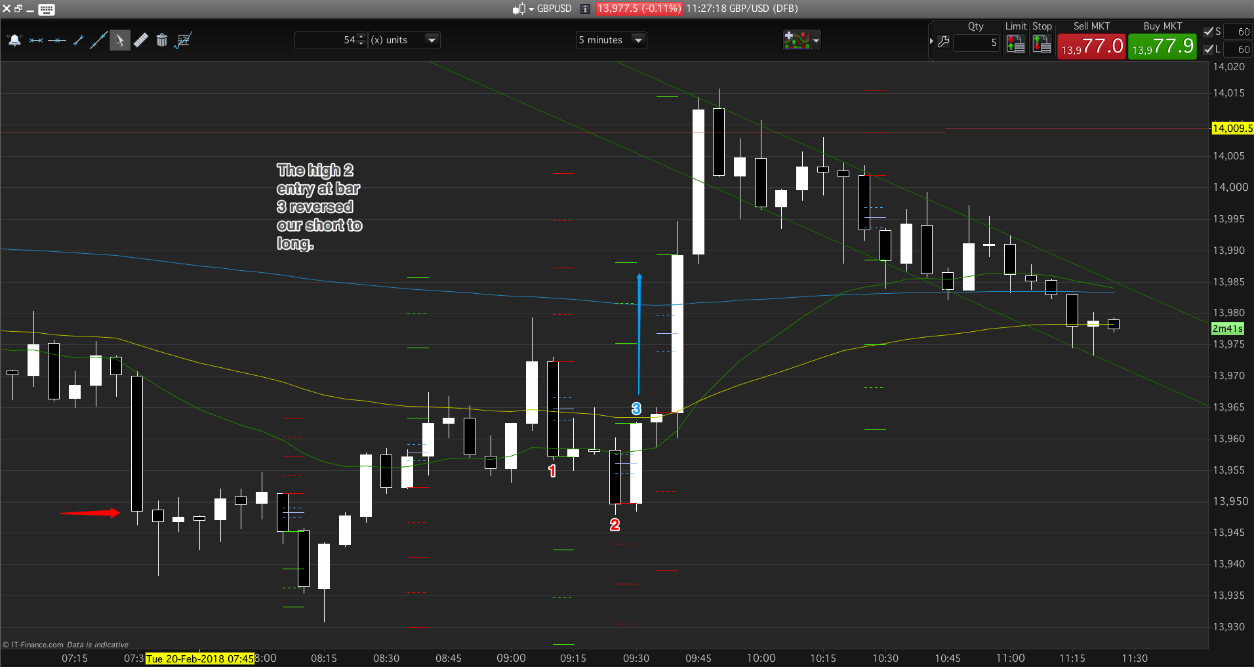This screenshot has width=1254, height=667.
Task: Click the Sell MKT button
Action: pos(1091,46)
